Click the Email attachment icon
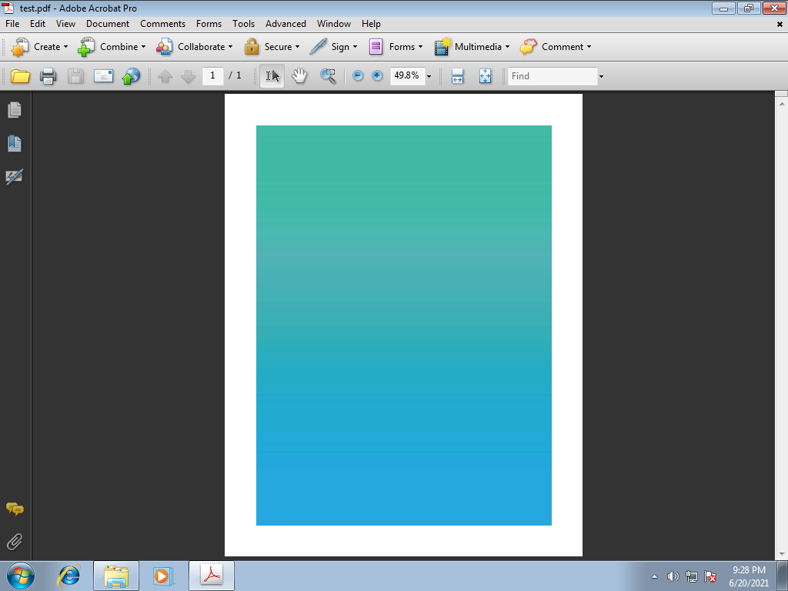Viewport: 788px width, 591px height. point(103,76)
